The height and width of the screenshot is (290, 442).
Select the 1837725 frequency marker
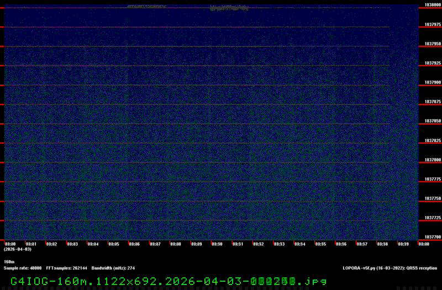coord(433,218)
